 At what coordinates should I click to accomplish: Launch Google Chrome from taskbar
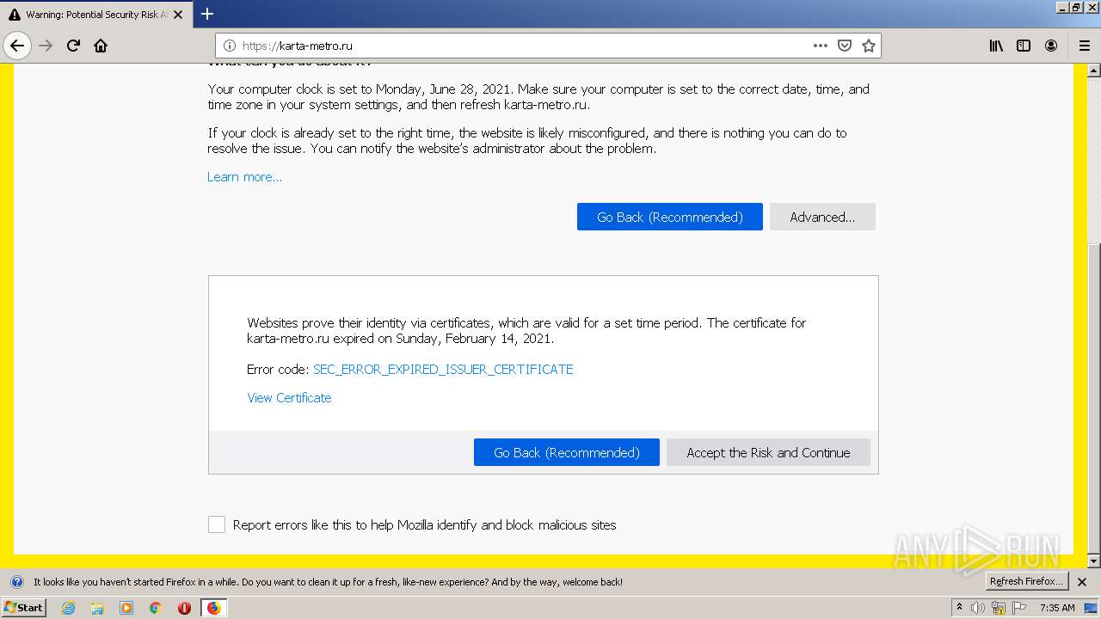tap(156, 608)
